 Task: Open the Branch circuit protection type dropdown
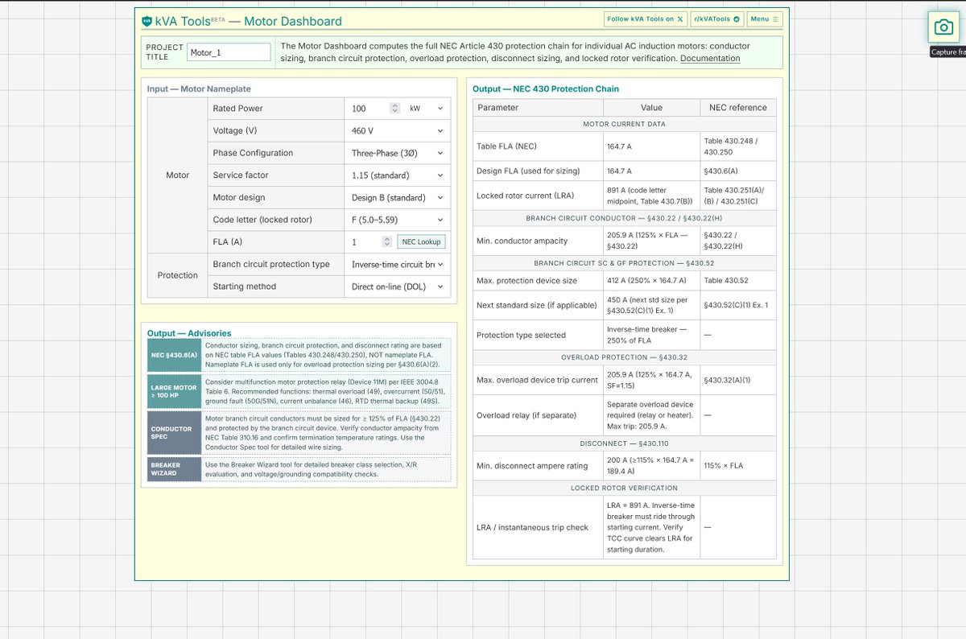(397, 264)
